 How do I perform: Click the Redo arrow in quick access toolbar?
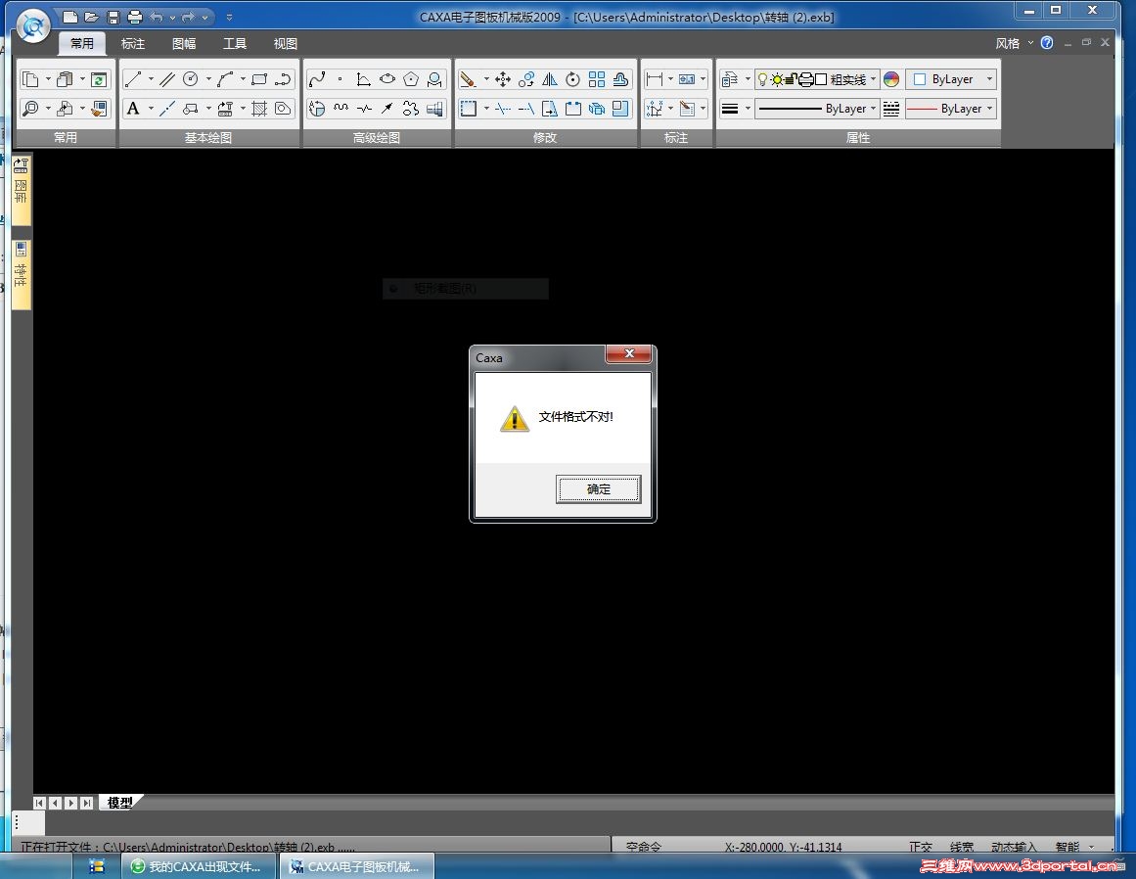tap(189, 17)
